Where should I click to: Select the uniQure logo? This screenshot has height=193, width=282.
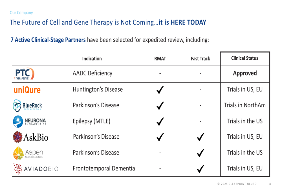pos(27,90)
